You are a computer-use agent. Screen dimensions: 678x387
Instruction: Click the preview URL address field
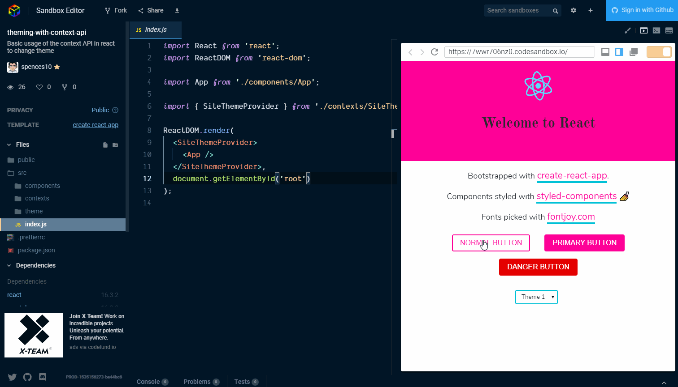point(519,52)
